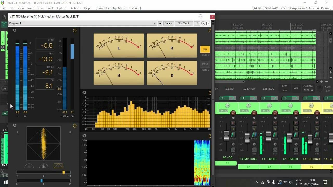
Task: Show hidden taskbar tray icons
Action: click(256, 182)
